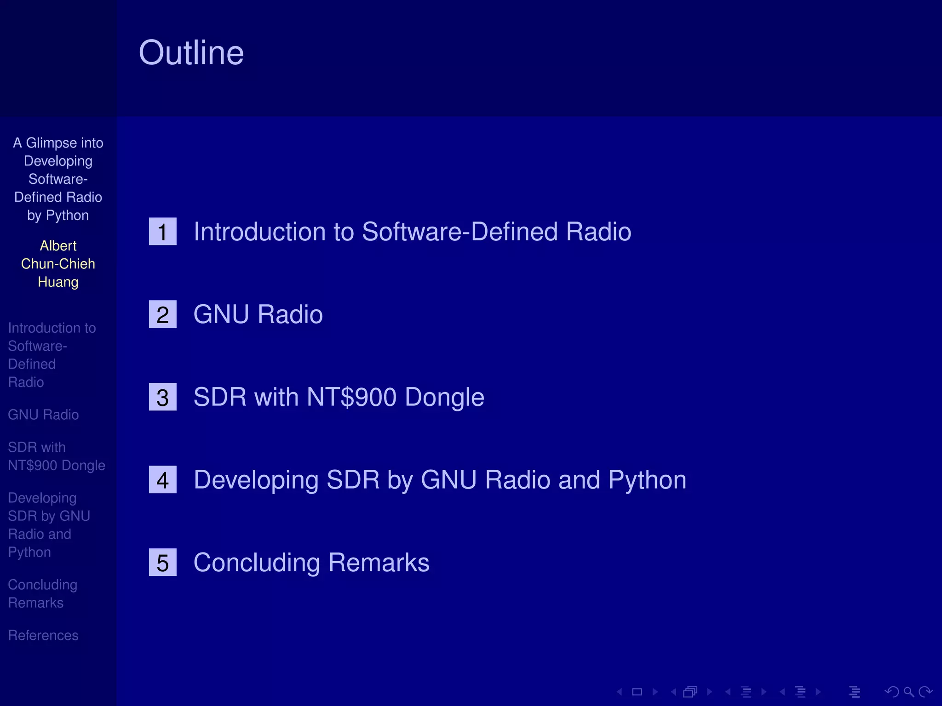Select outline item 2 GNU Radio
942x706 pixels.
pos(258,314)
